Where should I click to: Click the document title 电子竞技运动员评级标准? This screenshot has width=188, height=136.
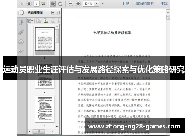tap(112, 33)
